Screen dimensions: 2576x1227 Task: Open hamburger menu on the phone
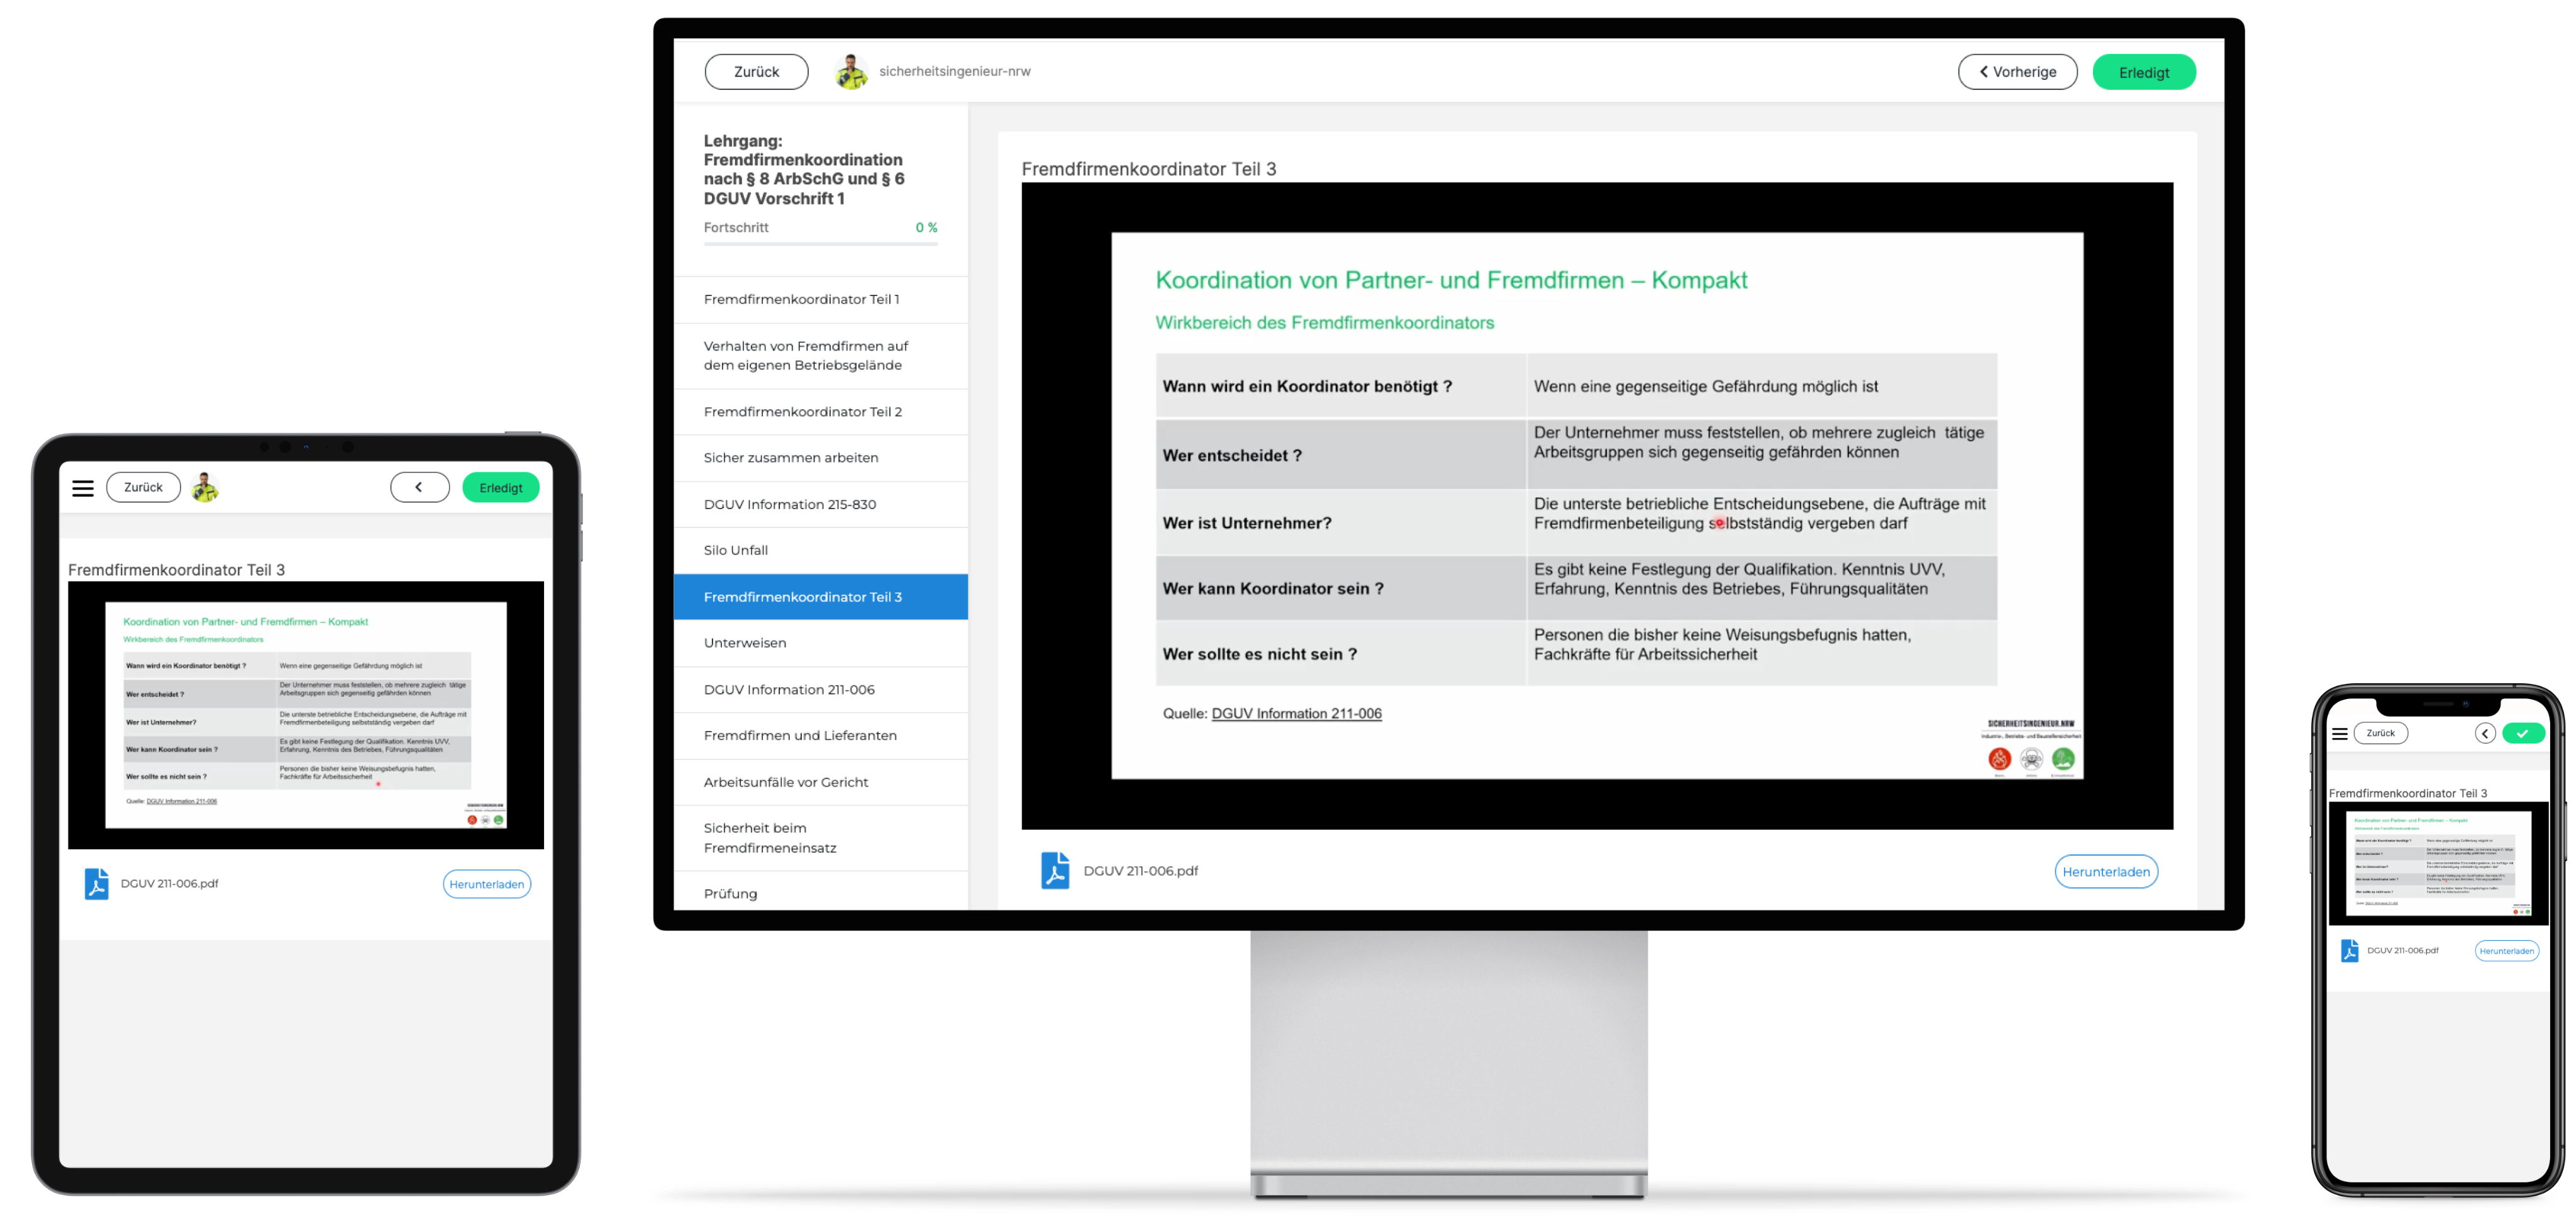click(2339, 734)
